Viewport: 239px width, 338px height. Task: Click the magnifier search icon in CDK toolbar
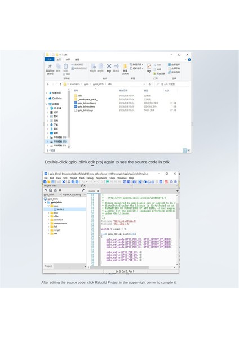point(171,182)
